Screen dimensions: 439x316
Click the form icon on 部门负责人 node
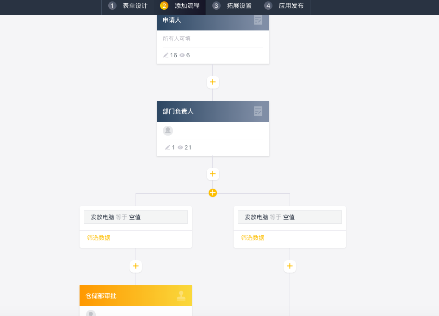258,111
